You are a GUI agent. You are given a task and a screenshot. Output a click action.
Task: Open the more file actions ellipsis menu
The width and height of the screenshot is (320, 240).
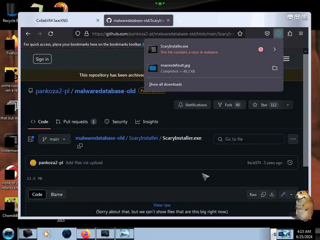[x=293, y=139]
